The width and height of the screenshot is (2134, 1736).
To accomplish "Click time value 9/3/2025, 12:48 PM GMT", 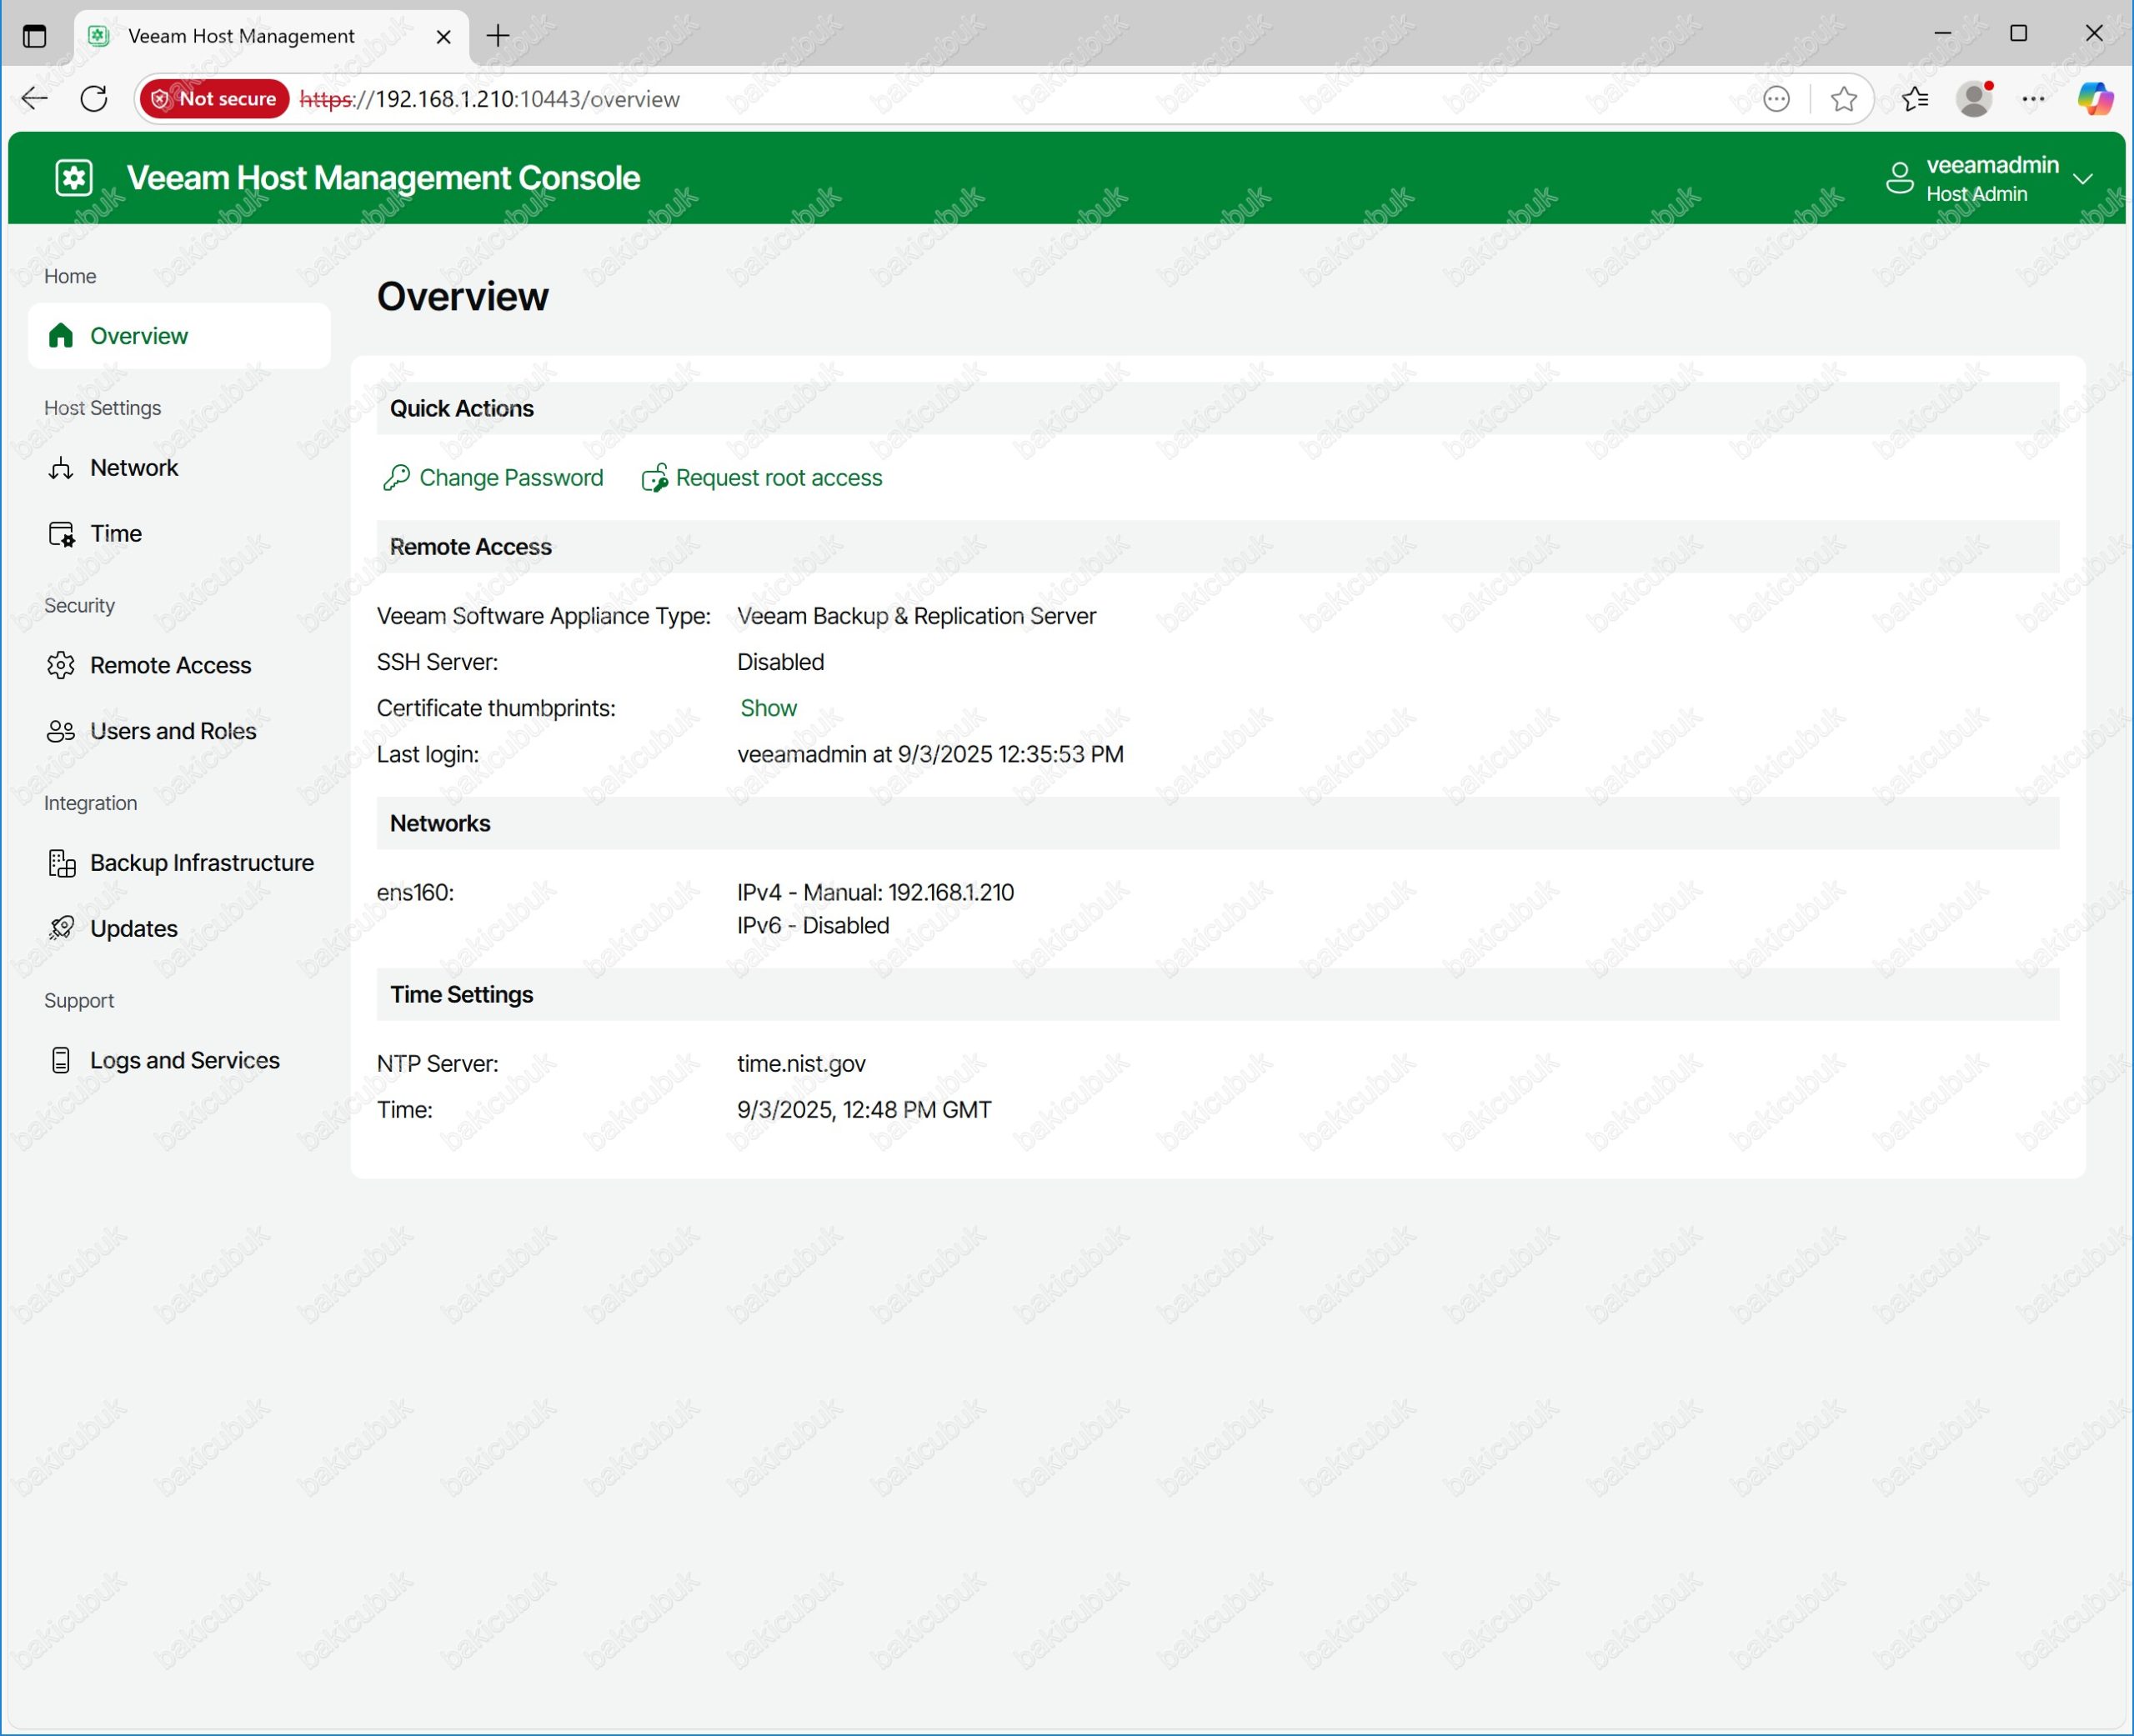I will [x=864, y=1110].
